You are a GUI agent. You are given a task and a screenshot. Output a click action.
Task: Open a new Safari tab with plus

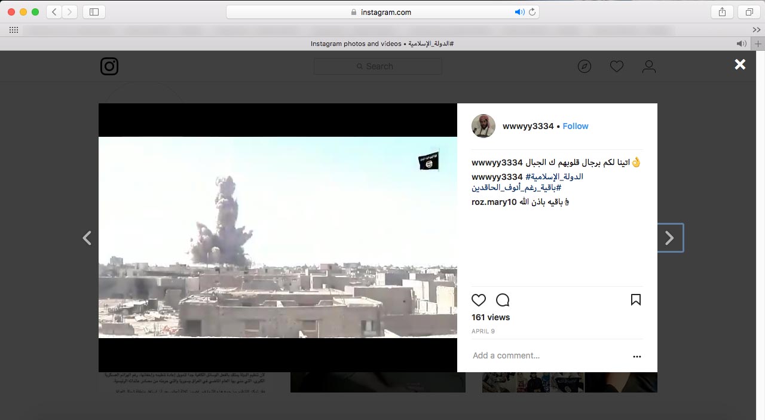click(758, 44)
